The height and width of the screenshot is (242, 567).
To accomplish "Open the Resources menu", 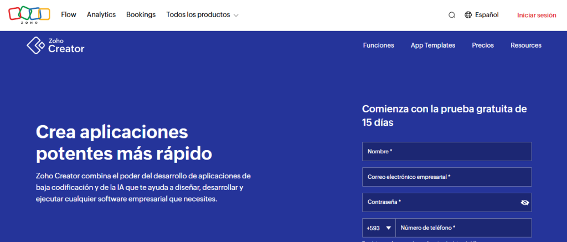I will pyautogui.click(x=526, y=45).
